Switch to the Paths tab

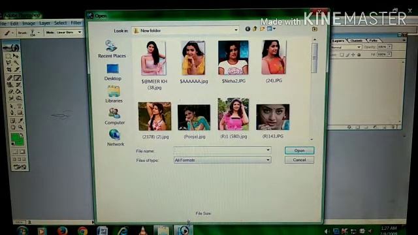(x=373, y=40)
